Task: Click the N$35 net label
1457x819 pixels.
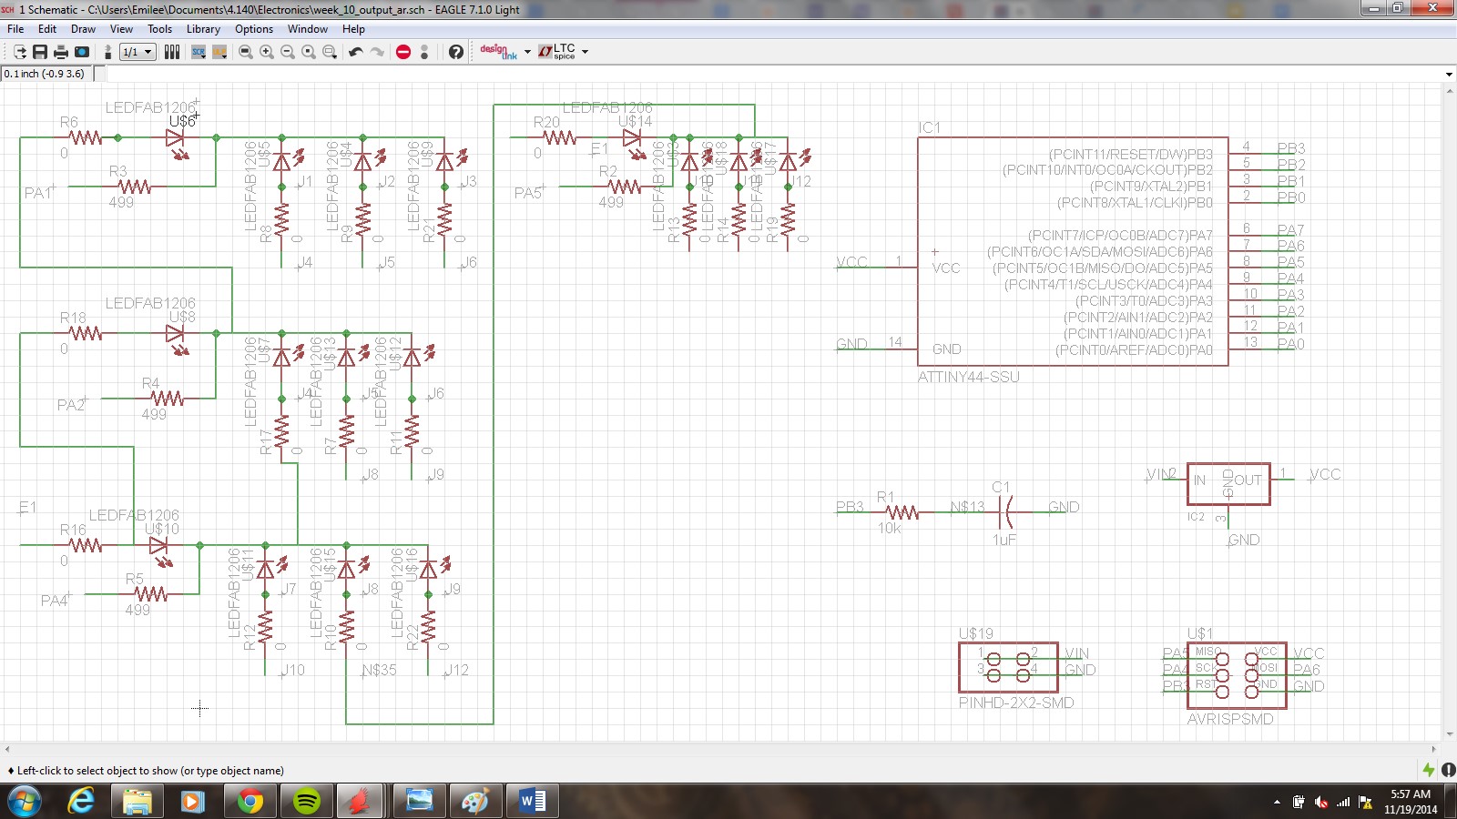Action: tap(379, 670)
